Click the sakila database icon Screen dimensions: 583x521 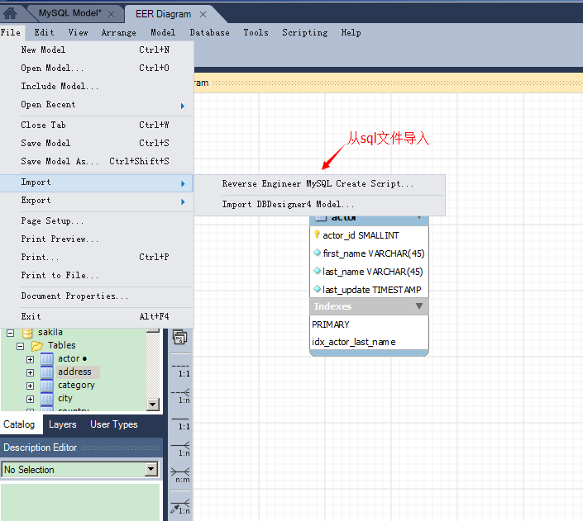click(27, 333)
